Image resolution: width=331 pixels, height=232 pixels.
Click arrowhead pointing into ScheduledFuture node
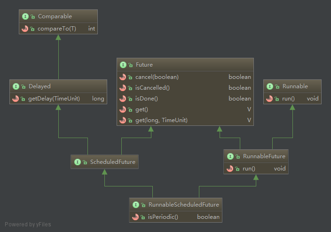tap(104, 172)
